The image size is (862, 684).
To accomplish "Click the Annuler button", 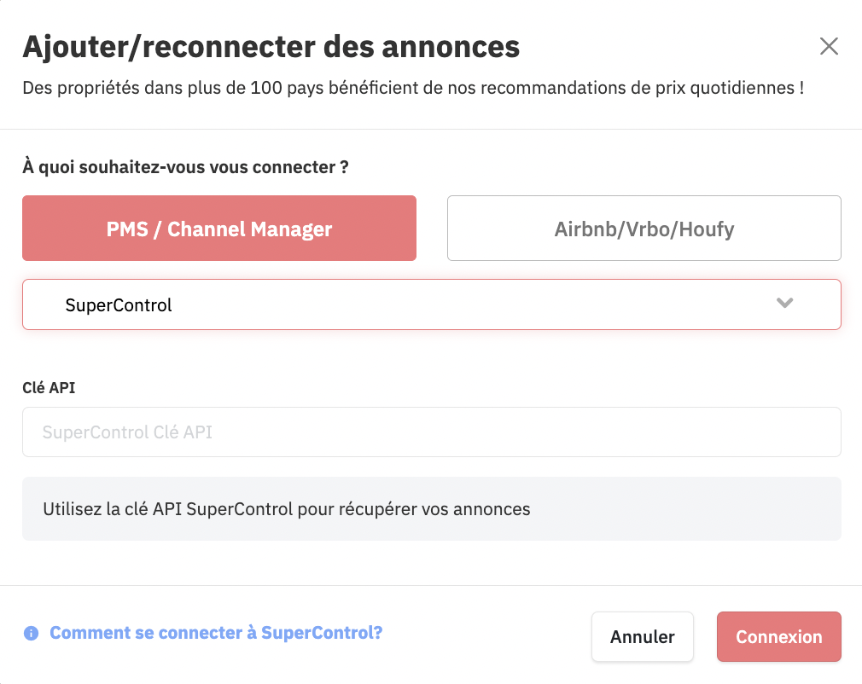I will tap(642, 637).
